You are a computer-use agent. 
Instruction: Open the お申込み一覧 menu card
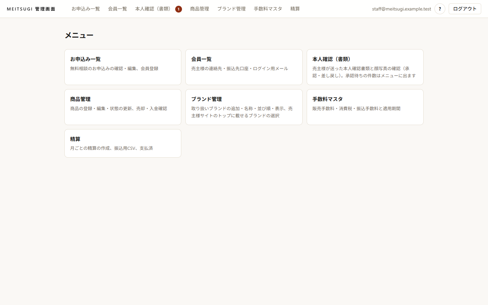pyautogui.click(x=123, y=67)
